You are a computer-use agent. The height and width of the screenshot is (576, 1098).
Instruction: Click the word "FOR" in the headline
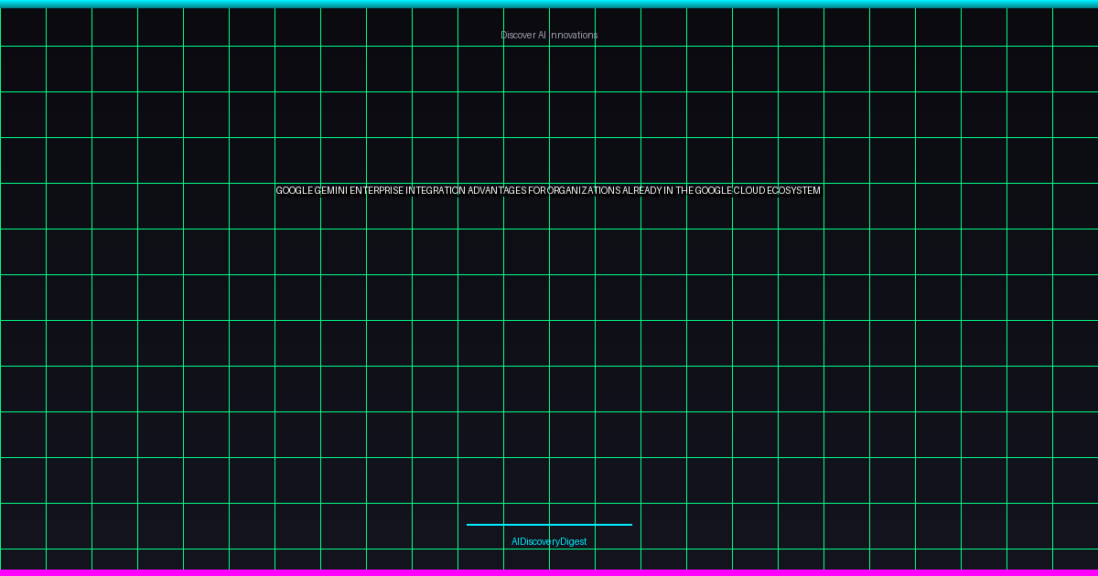[537, 190]
